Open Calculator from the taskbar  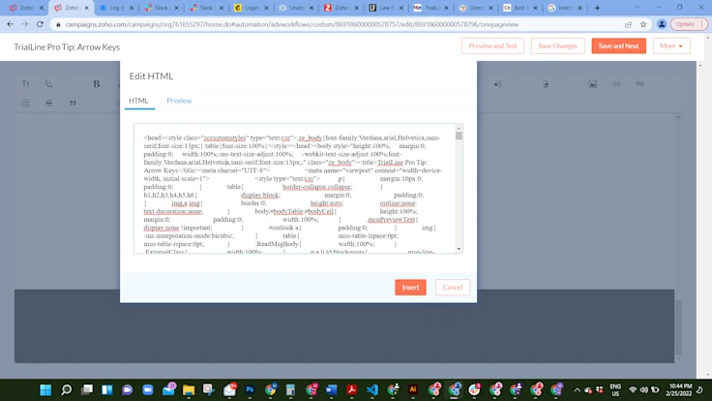click(x=290, y=389)
